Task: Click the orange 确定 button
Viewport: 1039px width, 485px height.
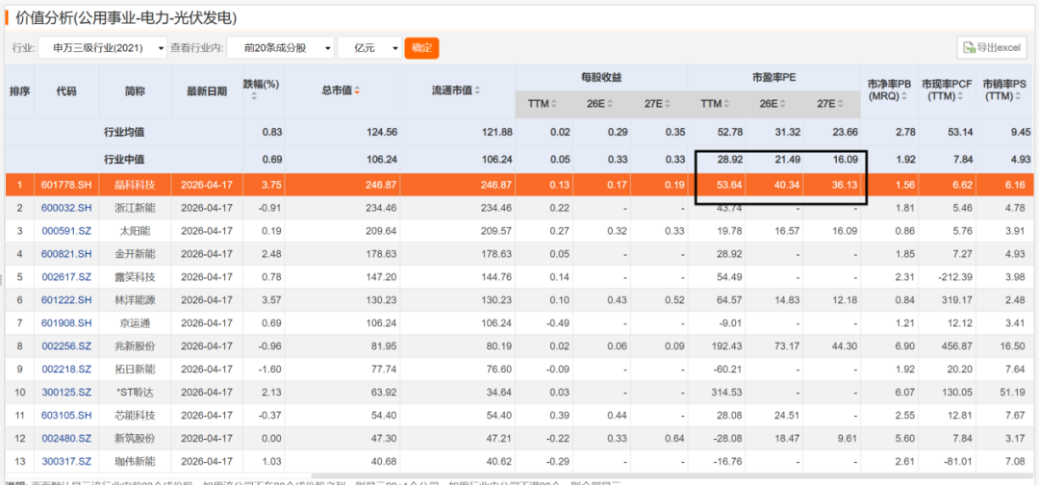Action: click(421, 48)
